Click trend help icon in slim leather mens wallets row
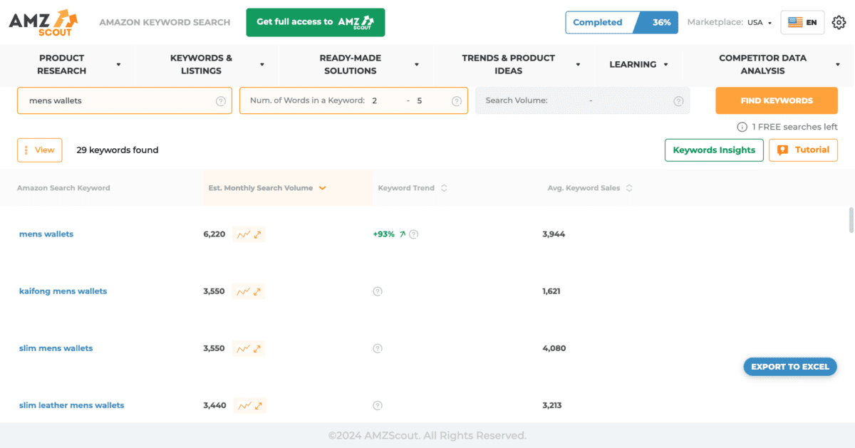Viewport: 855px width, 448px height. tap(378, 405)
